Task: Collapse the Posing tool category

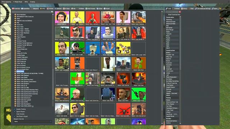Action: (x=172, y=98)
